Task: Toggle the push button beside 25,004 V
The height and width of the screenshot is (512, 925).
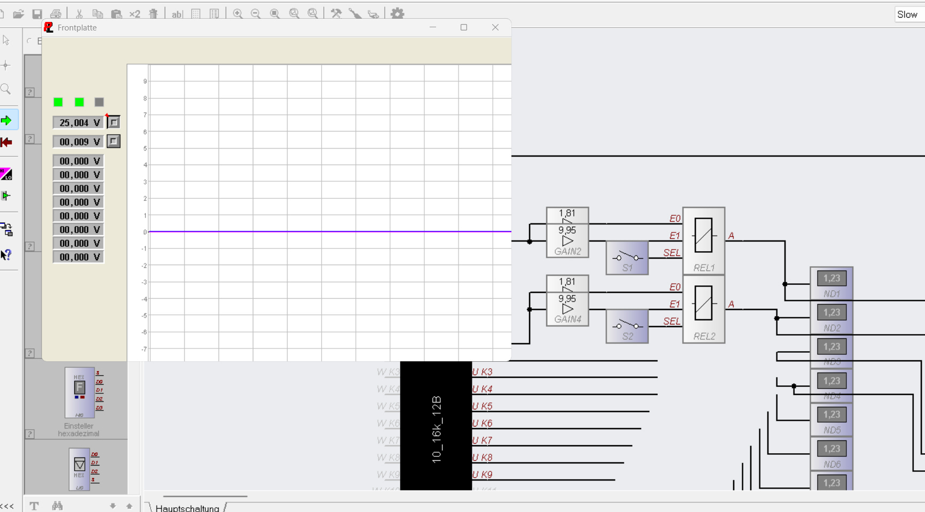Action: (x=113, y=122)
